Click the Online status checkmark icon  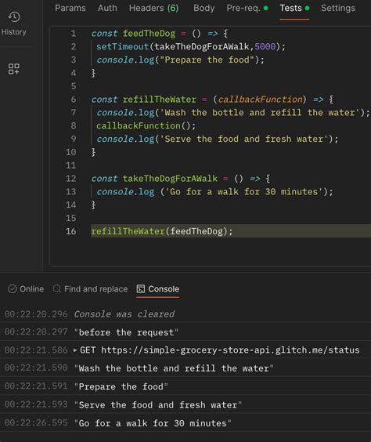click(12, 289)
